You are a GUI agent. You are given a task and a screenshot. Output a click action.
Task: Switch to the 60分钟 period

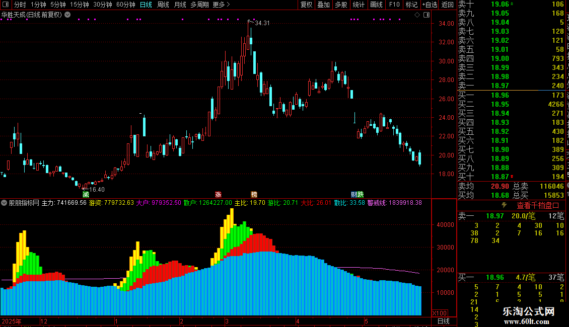(x=126, y=5)
